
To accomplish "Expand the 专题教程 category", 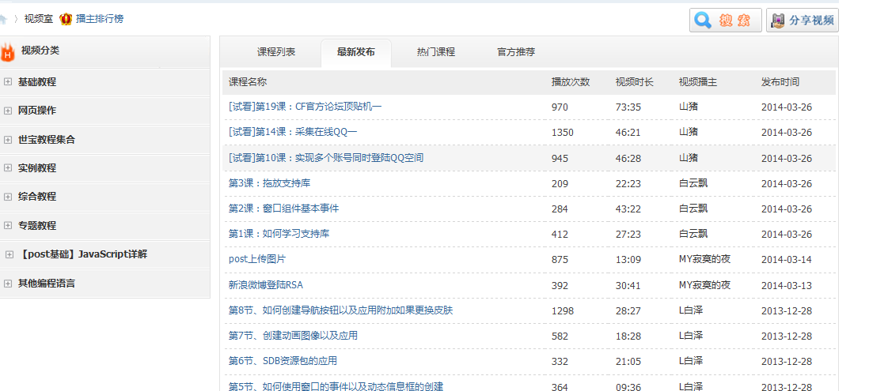I will point(8,226).
